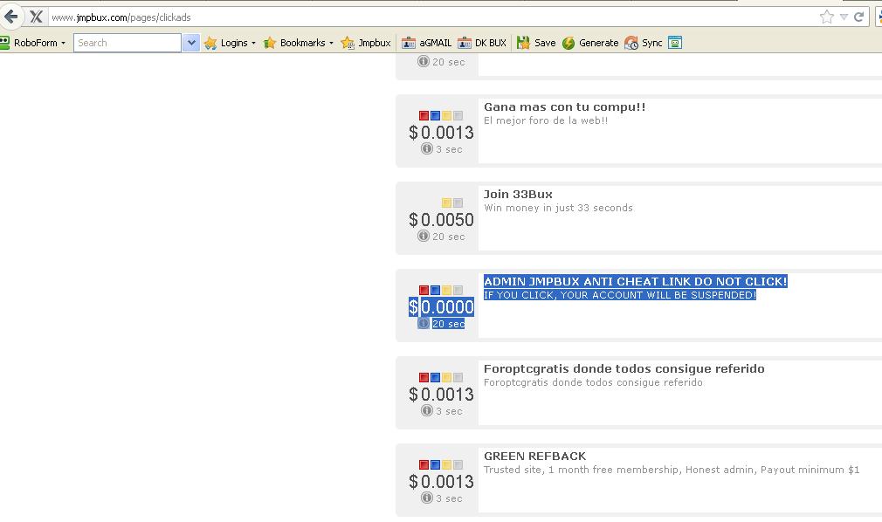Stop loading with the X button
The height and width of the screenshot is (522, 882).
[x=36, y=17]
